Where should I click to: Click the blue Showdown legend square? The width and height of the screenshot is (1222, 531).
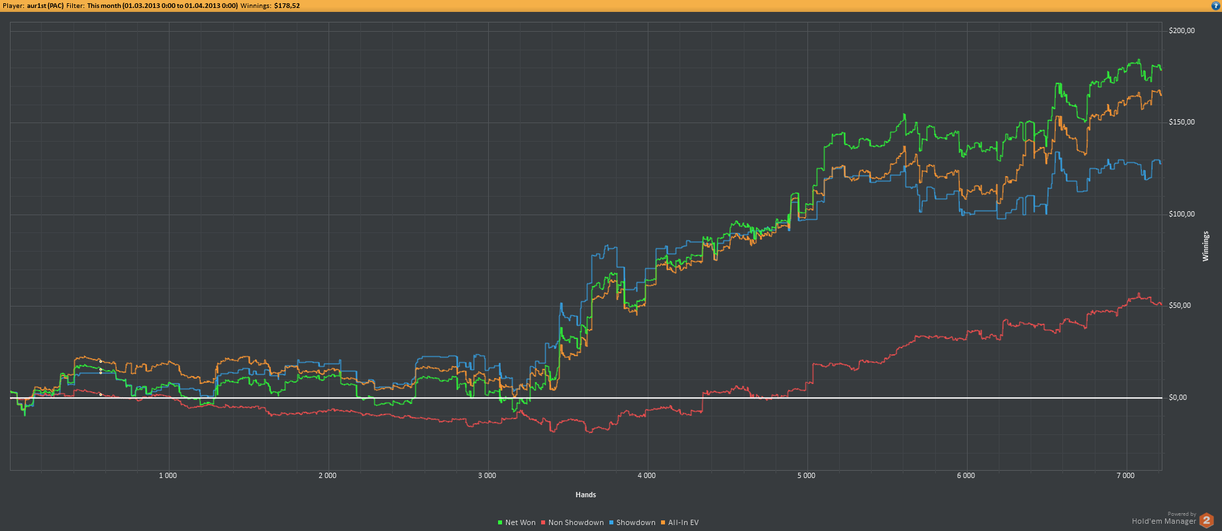coord(611,522)
